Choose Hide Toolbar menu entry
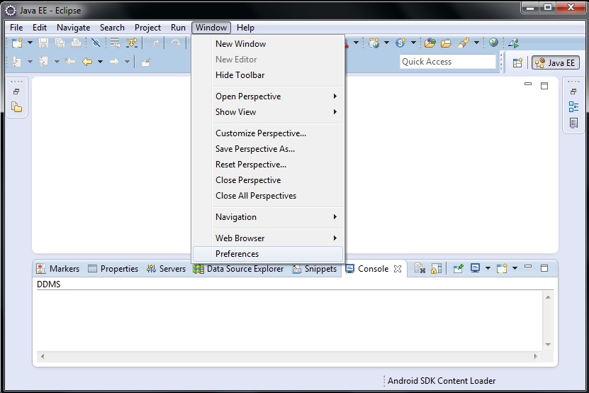Viewport: 589px width, 393px height. coord(268,74)
